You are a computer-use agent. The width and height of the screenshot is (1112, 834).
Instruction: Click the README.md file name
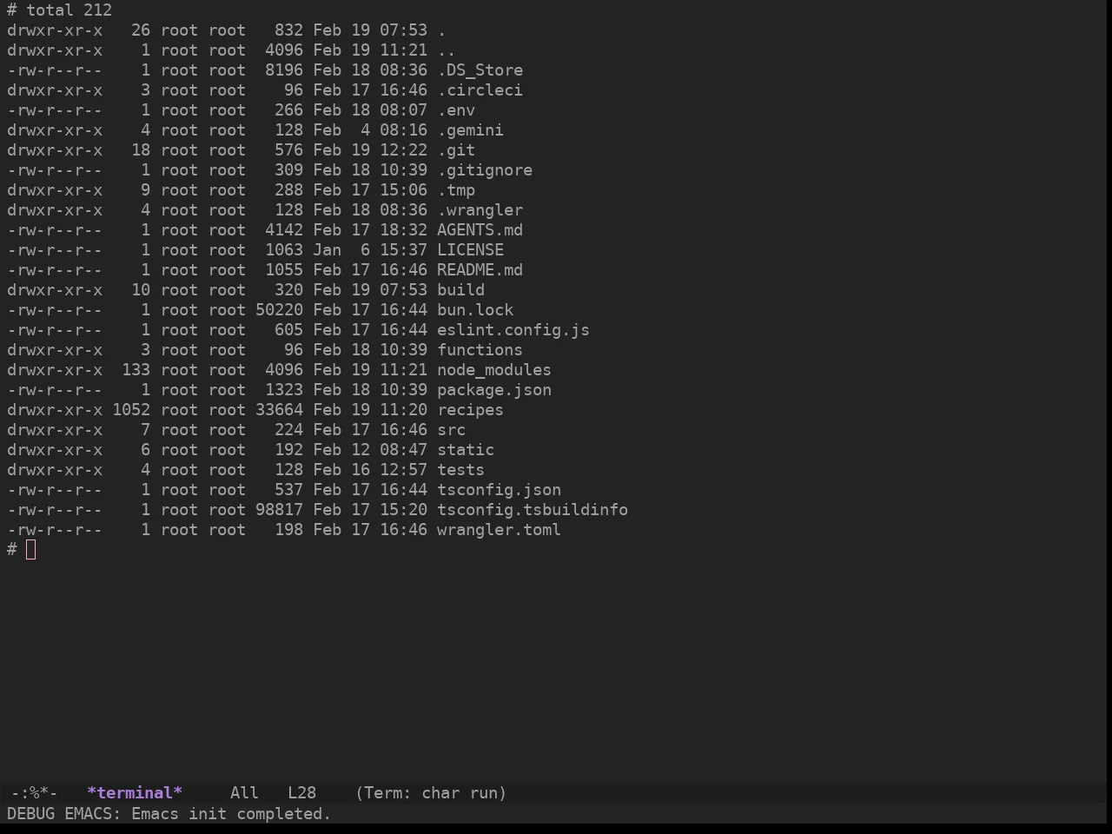(x=480, y=270)
